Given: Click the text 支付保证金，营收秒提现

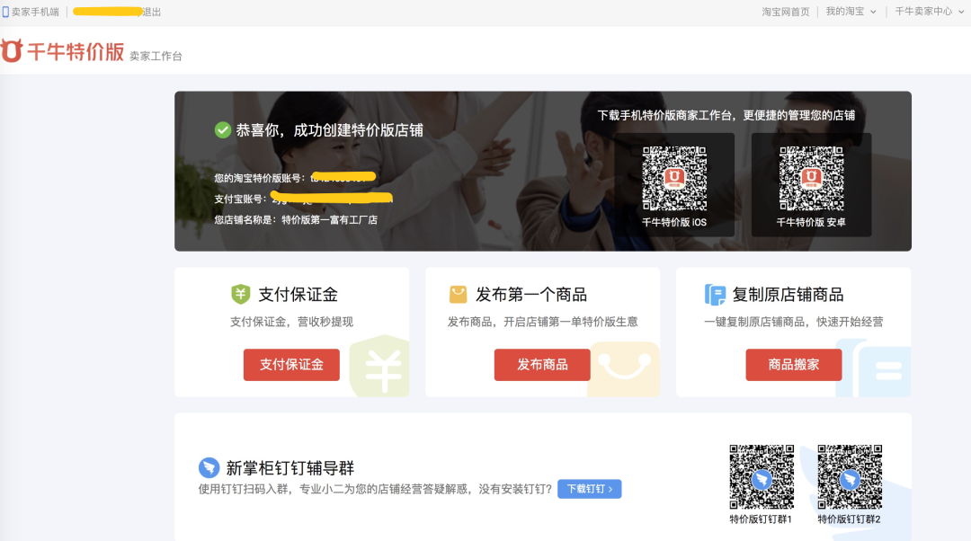Looking at the screenshot, I should tap(291, 322).
